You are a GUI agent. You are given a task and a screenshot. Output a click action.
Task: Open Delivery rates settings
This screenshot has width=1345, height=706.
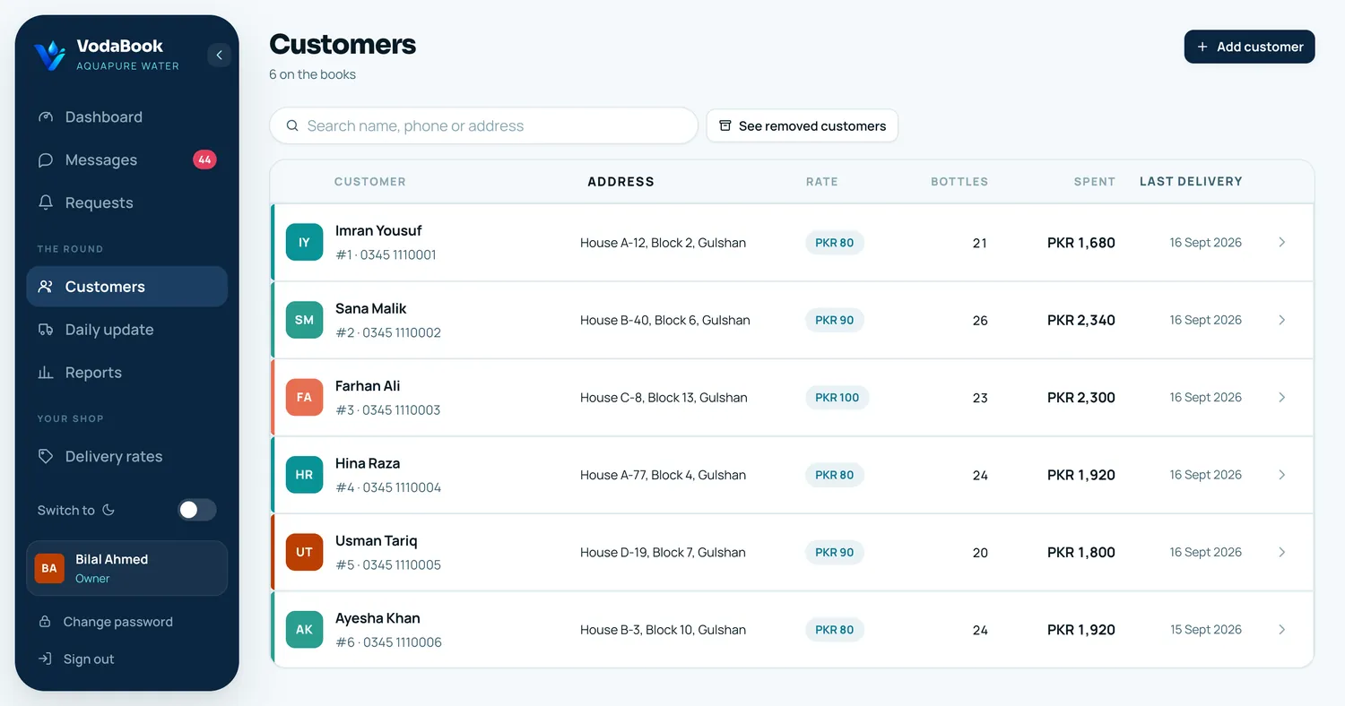(126, 457)
